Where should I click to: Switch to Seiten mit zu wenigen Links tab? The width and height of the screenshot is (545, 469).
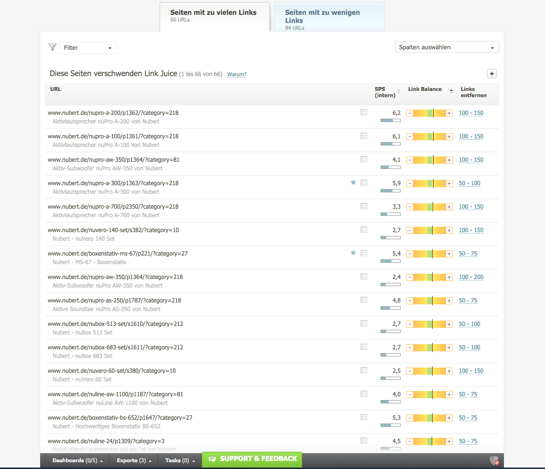(x=329, y=17)
